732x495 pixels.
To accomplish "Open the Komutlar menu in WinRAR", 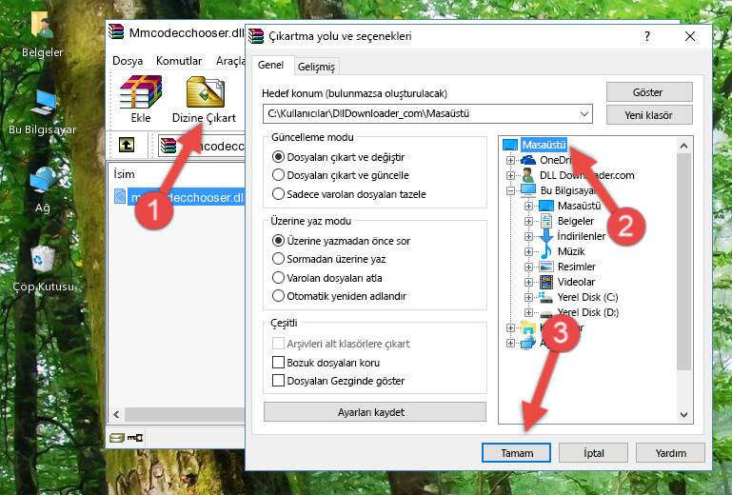I will (x=179, y=61).
